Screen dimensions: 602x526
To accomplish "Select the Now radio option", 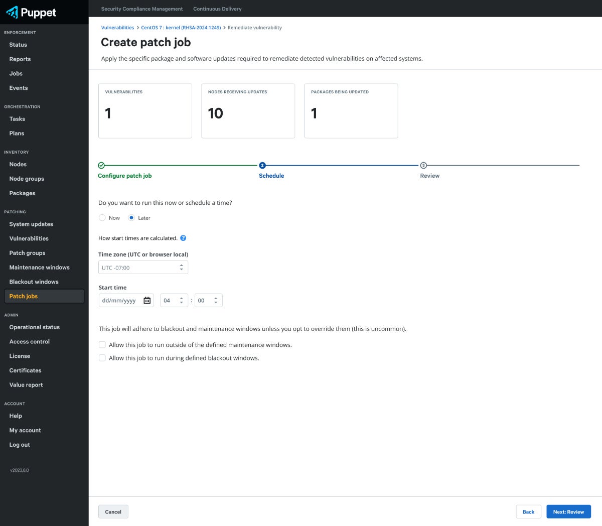I will (x=102, y=218).
